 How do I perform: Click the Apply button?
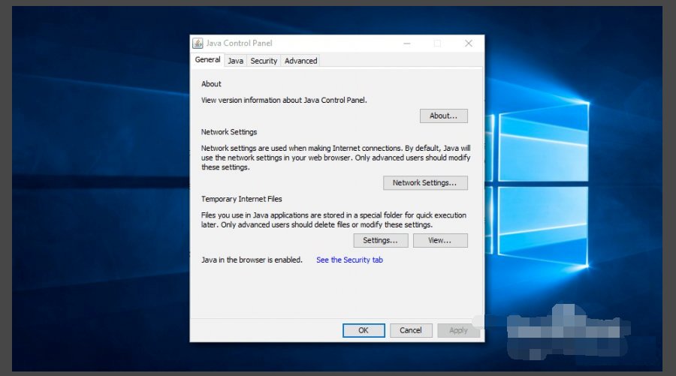click(458, 330)
